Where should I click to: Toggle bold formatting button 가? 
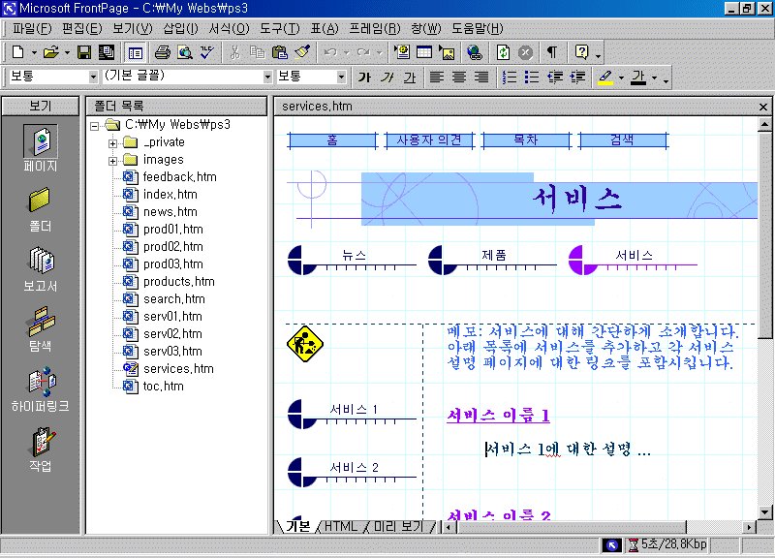(365, 77)
